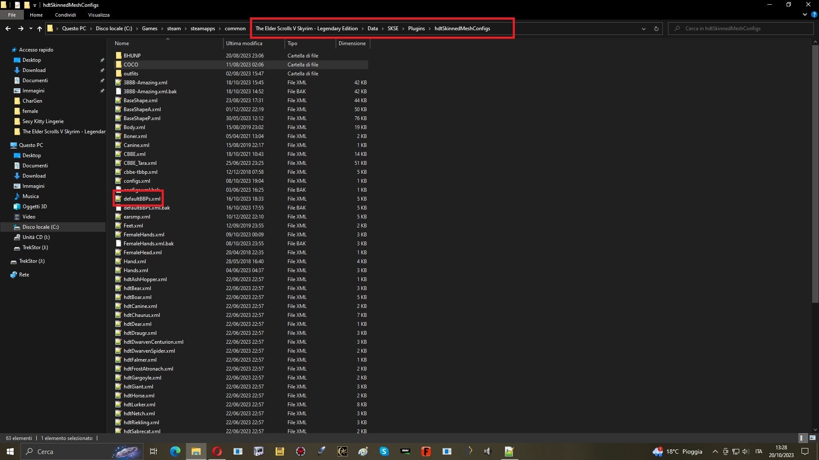Screen dimensions: 819x460
Task: Click the taskbar Cerca search box
Action: coord(82,451)
